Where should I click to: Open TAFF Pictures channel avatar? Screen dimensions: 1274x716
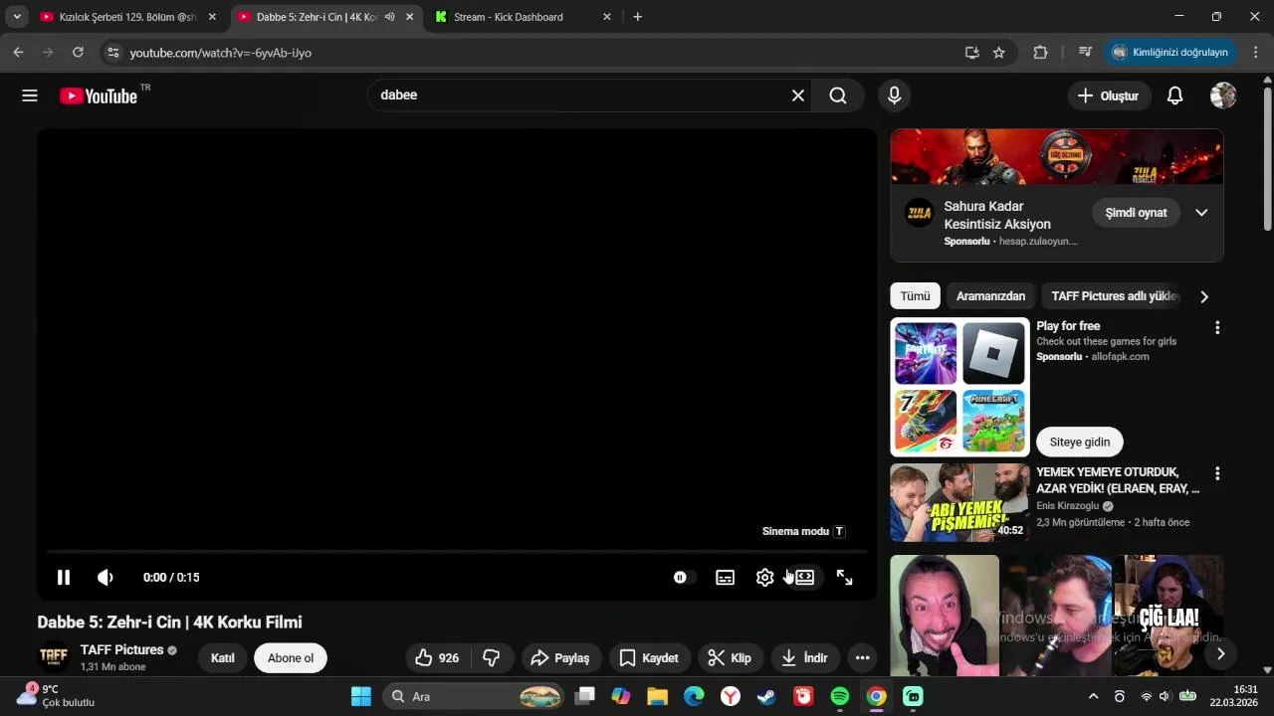pyautogui.click(x=54, y=657)
